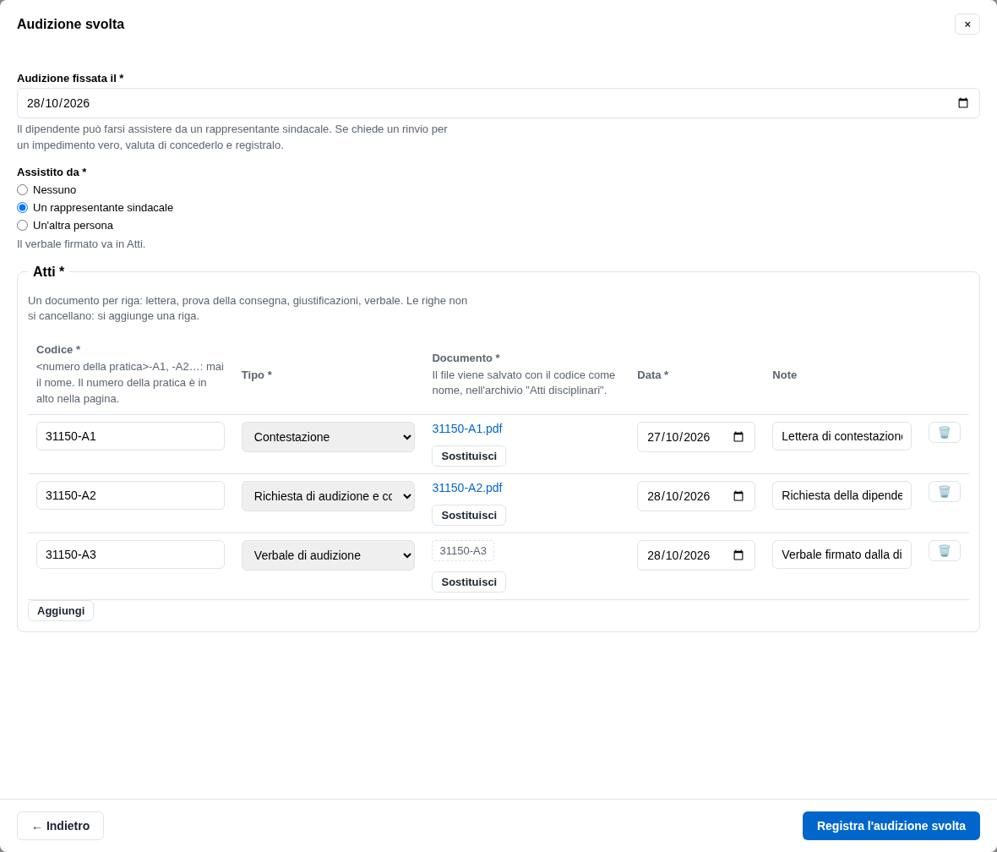Delete the 31150-A1 row with trash icon
The image size is (997, 852).
pyautogui.click(x=945, y=433)
